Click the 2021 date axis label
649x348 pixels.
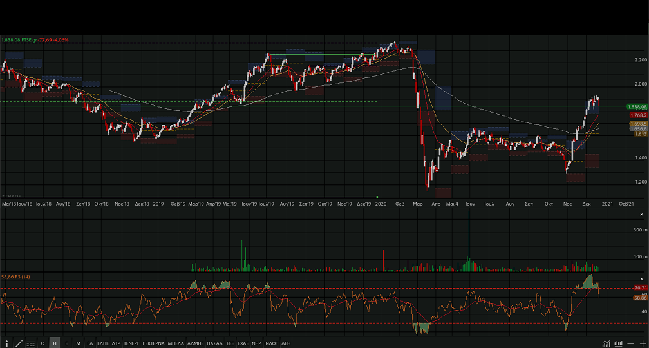pos(607,204)
